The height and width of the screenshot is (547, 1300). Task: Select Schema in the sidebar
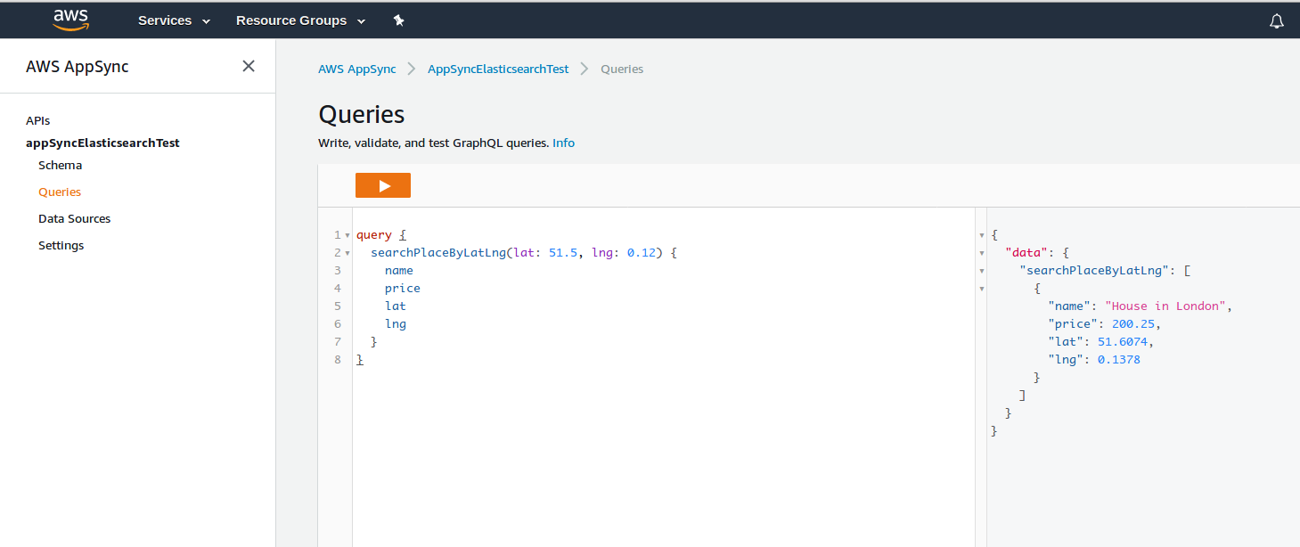pos(60,165)
